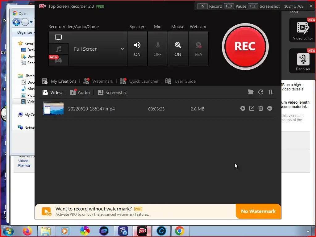Image resolution: width=316 pixels, height=237 pixels.
Task: Click the orange video icon in the watermark banner
Action: tap(47, 212)
